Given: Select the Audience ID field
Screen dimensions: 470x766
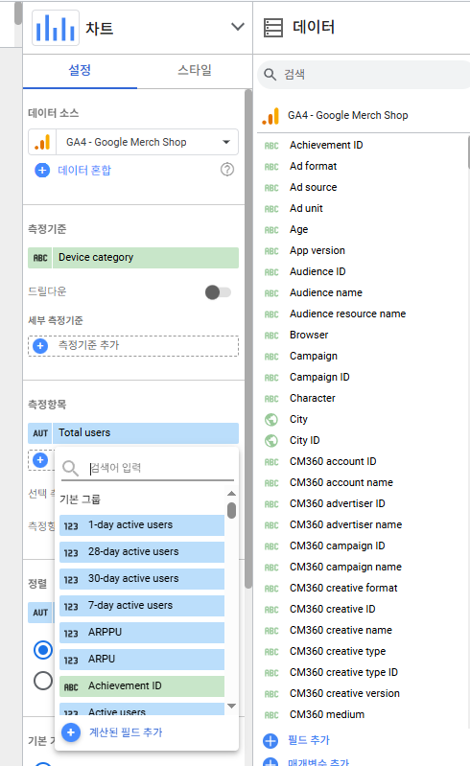Looking at the screenshot, I should [317, 271].
